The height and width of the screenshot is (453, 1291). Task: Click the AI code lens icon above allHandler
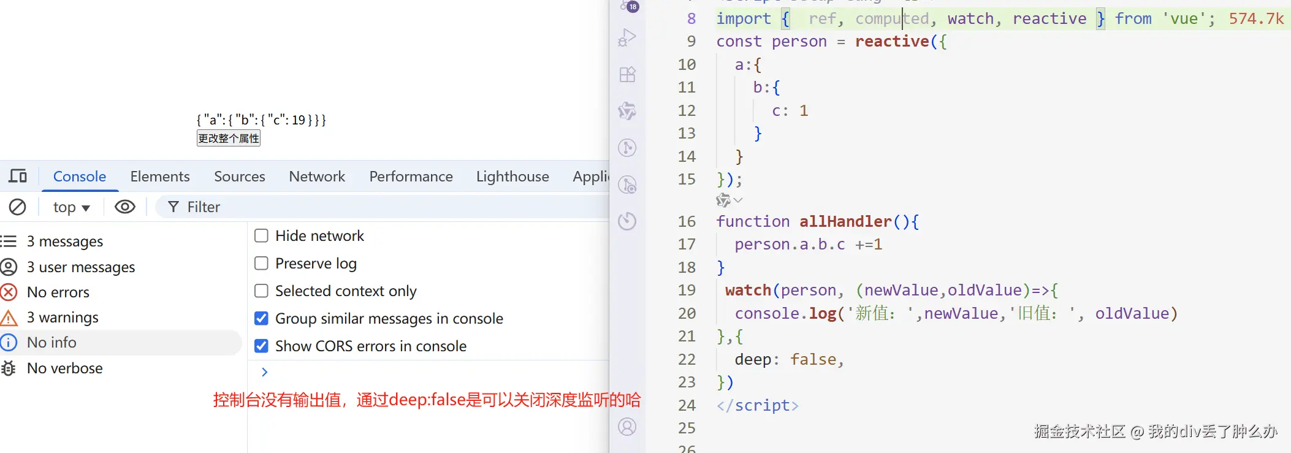tap(723, 200)
